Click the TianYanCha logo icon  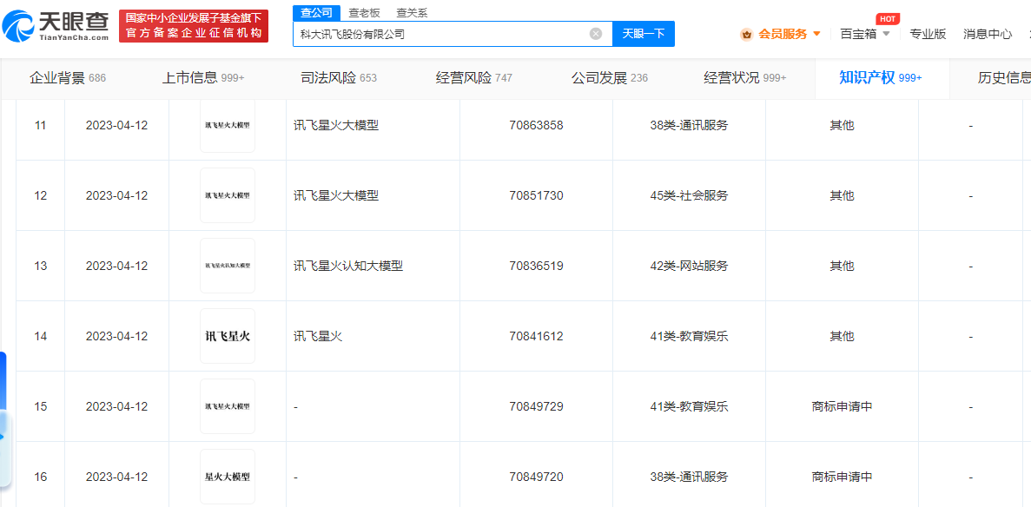point(19,28)
